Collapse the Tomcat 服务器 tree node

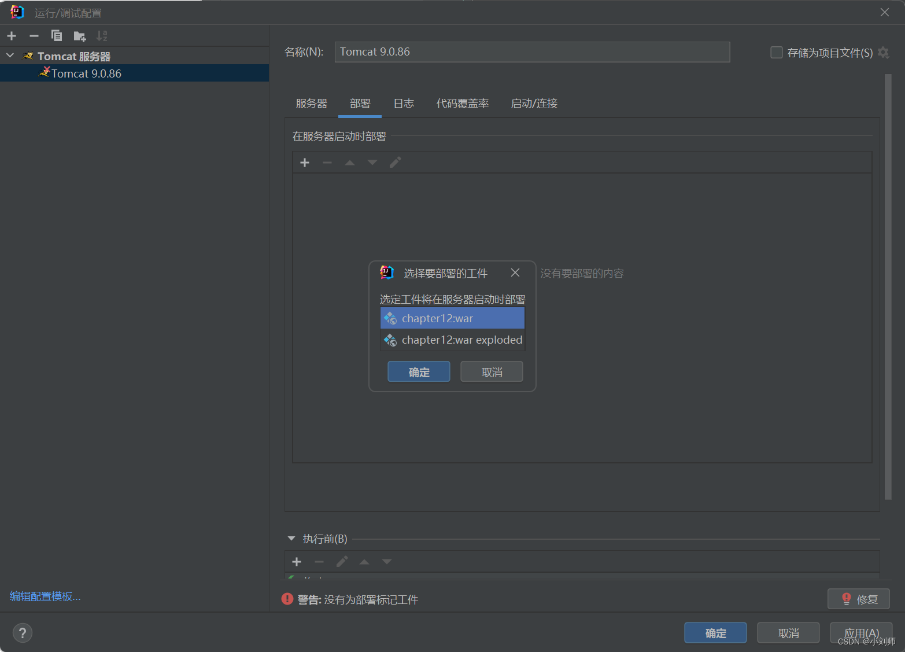click(x=10, y=56)
